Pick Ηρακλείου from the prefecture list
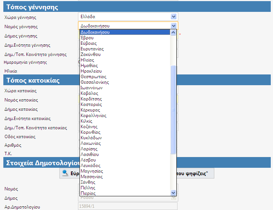Screen dimensions: 273x210 125,71
